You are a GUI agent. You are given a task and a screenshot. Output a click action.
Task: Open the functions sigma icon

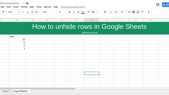[x=149, y=12]
